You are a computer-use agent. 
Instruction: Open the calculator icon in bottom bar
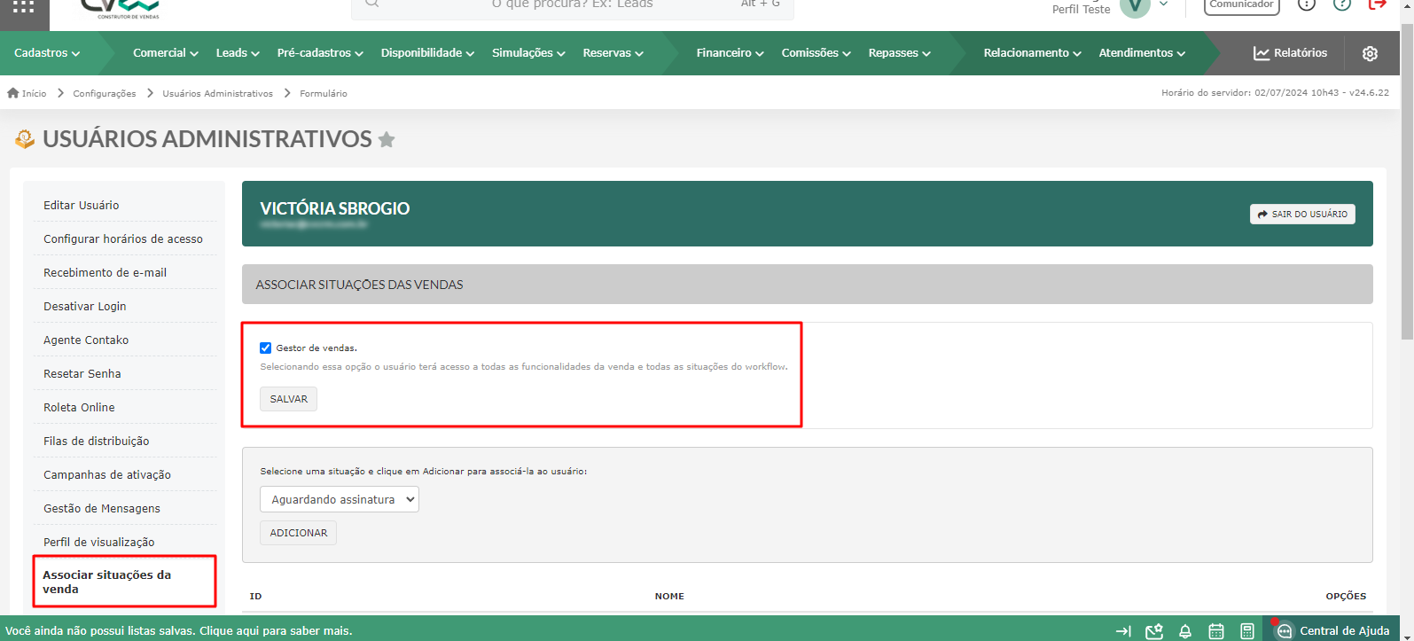point(1247,631)
